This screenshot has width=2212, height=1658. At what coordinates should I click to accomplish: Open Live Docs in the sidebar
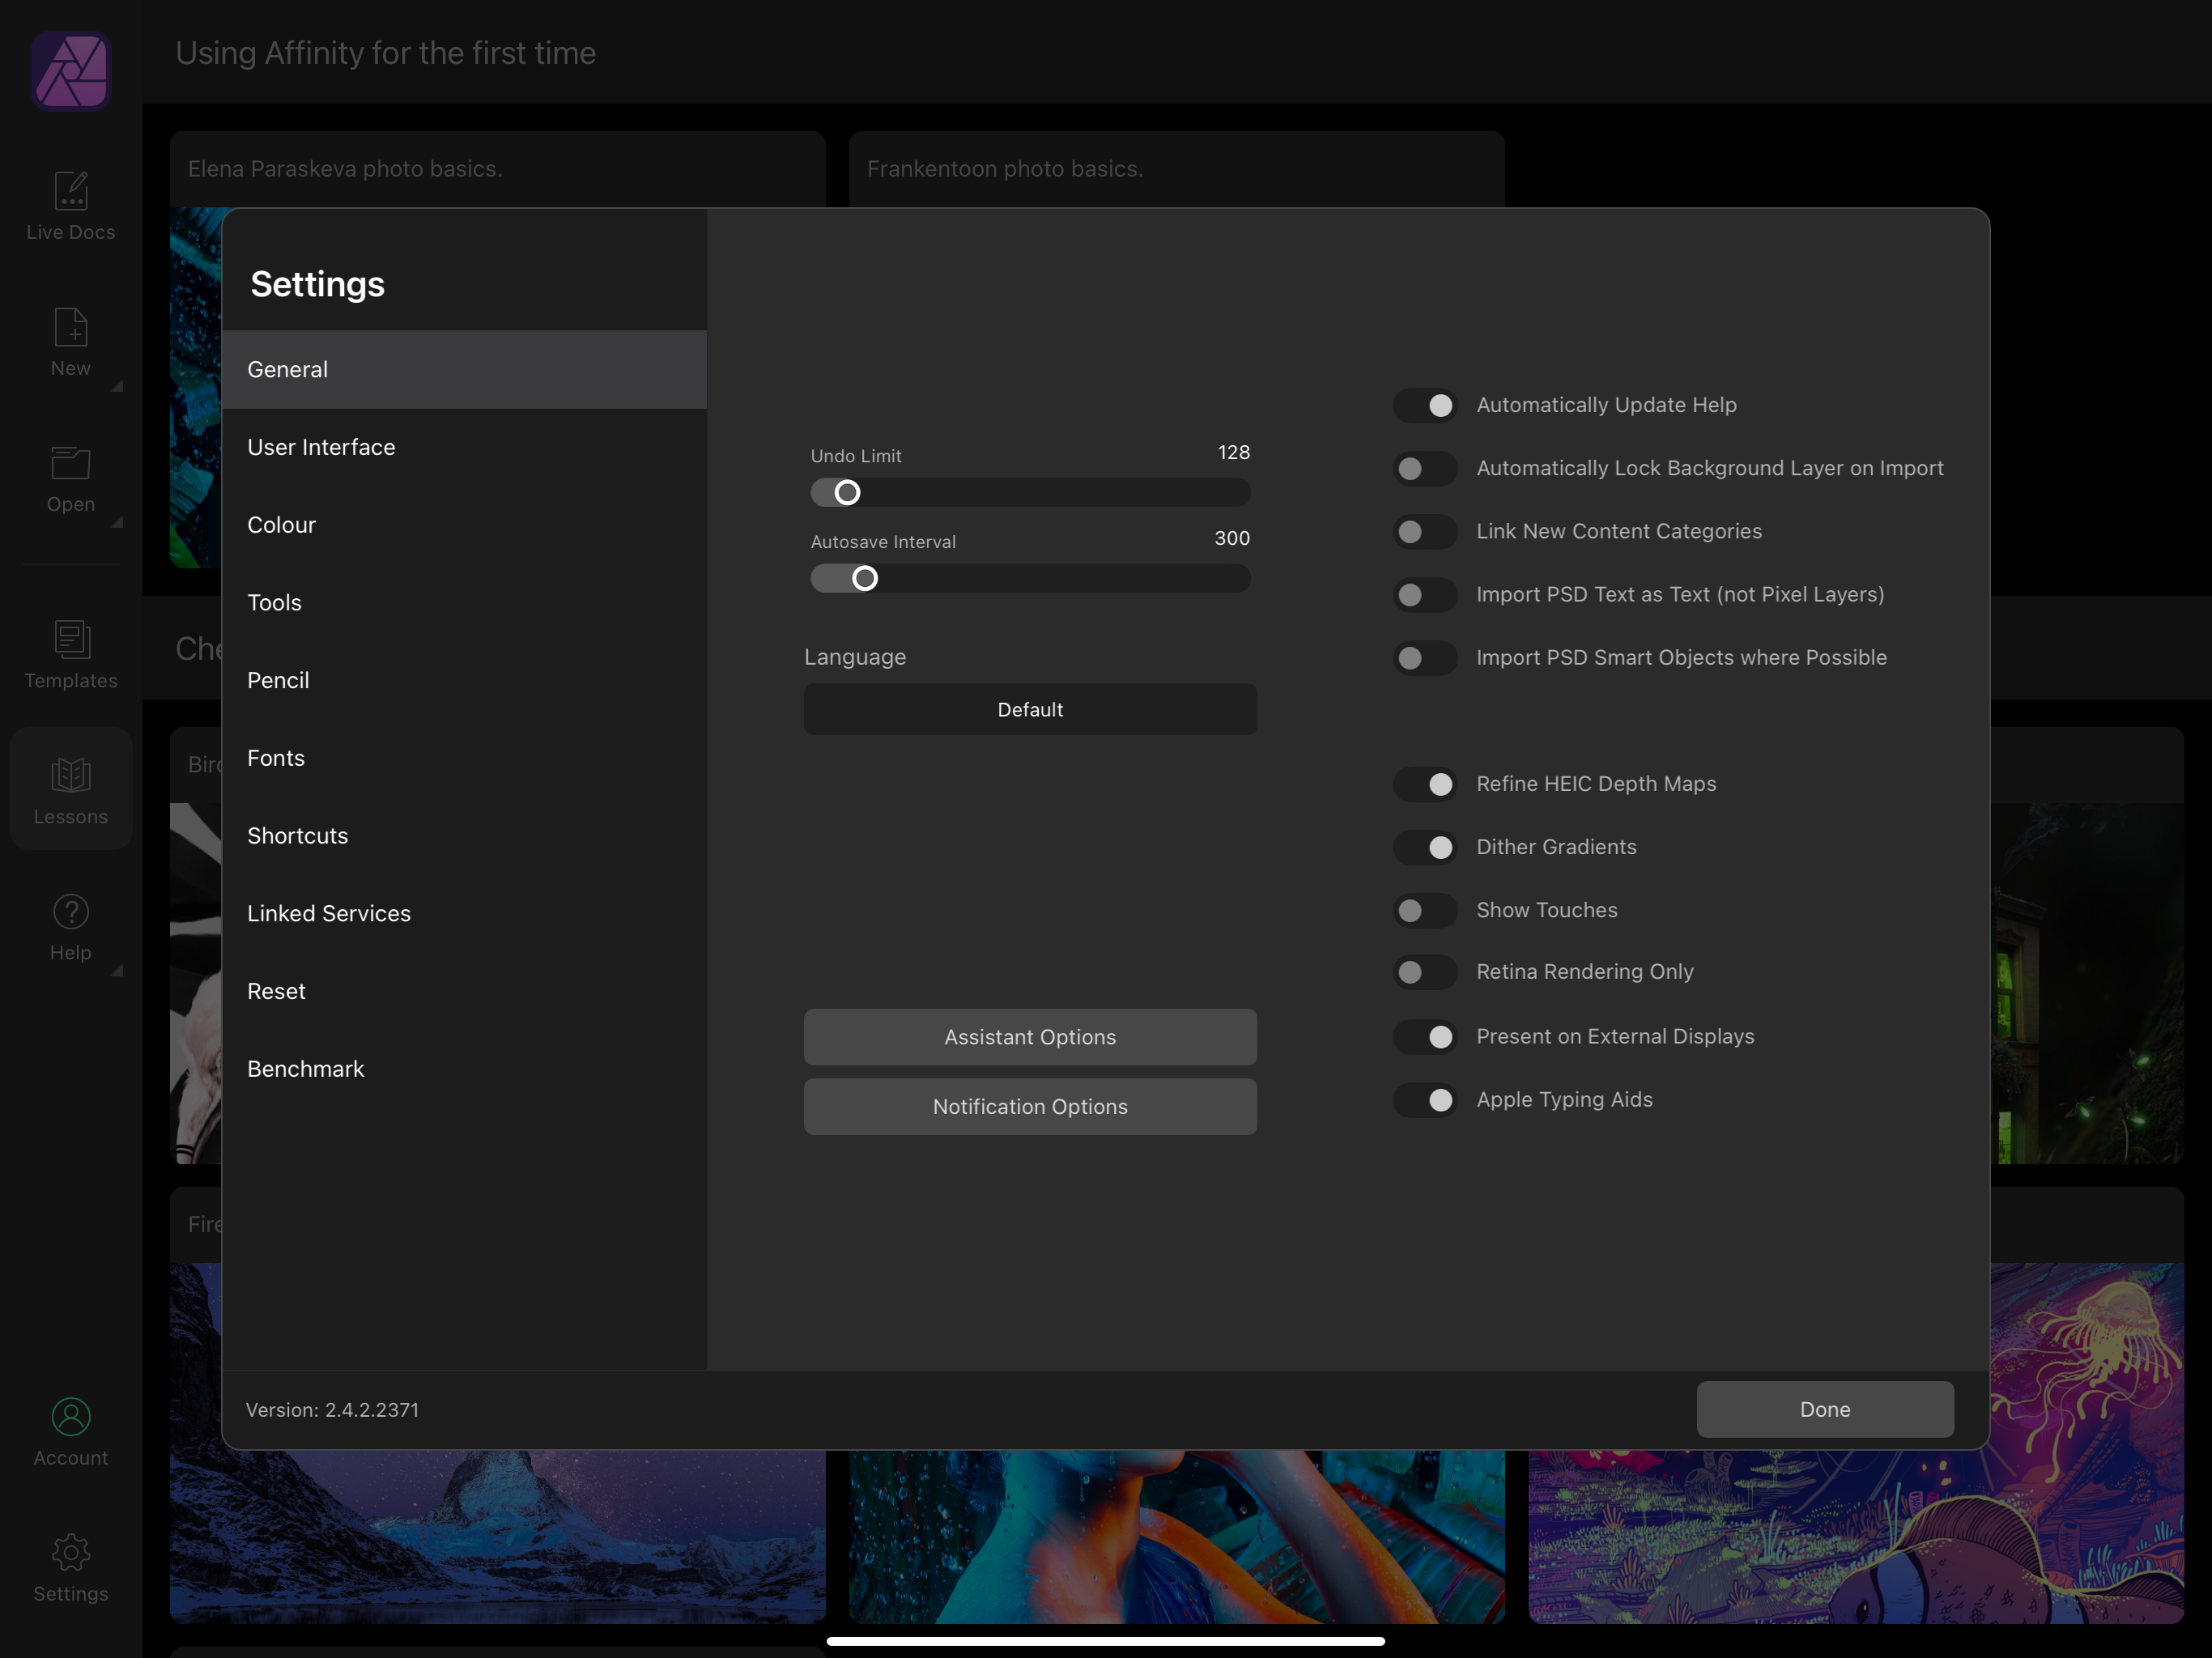pos(70,206)
